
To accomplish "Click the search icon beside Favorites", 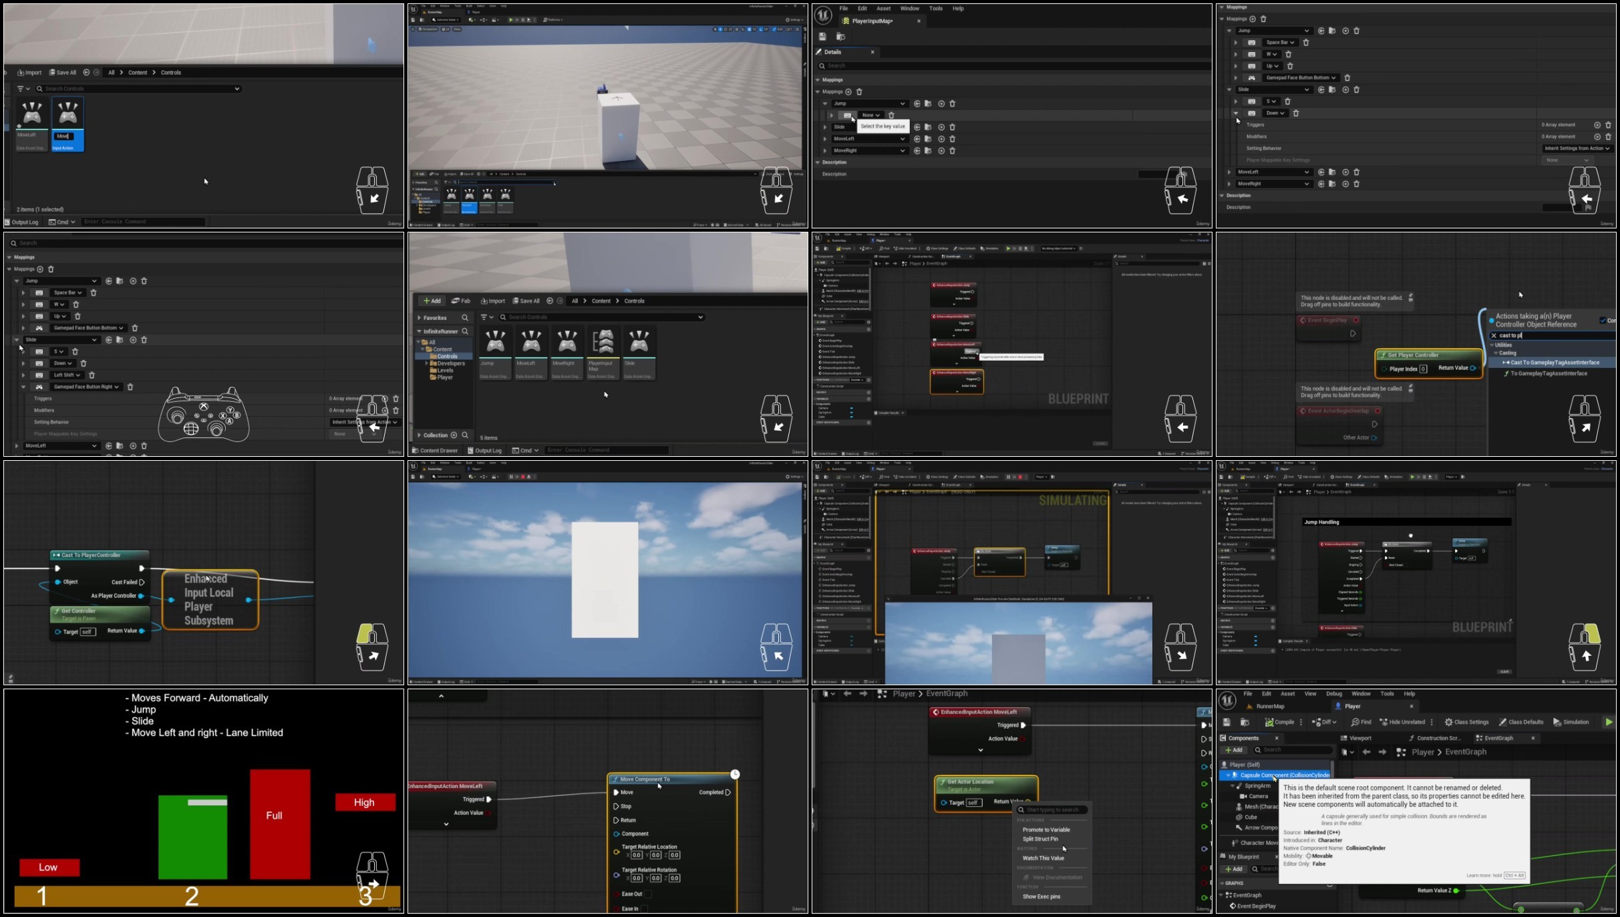I will point(465,318).
